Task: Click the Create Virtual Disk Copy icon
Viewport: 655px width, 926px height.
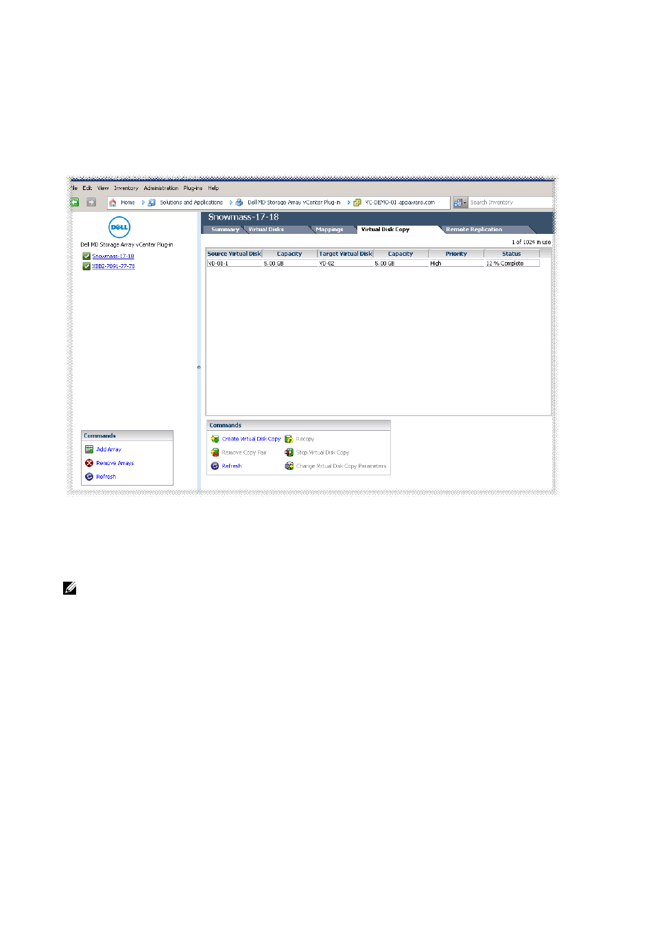Action: [x=215, y=439]
